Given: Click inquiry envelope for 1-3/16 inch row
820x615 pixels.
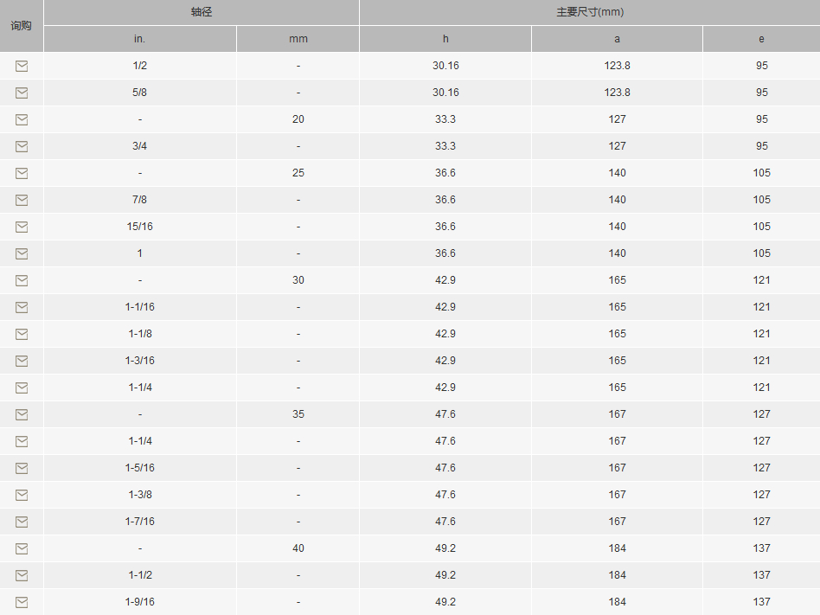Looking at the screenshot, I should (22, 361).
